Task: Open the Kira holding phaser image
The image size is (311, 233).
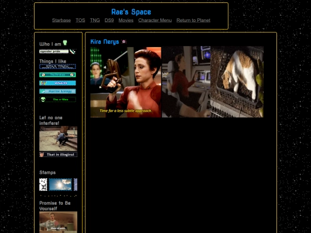Action: (126, 82)
